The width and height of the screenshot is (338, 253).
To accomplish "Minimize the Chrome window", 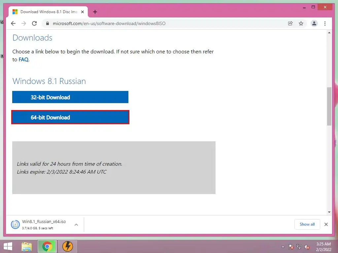I will [304, 7].
